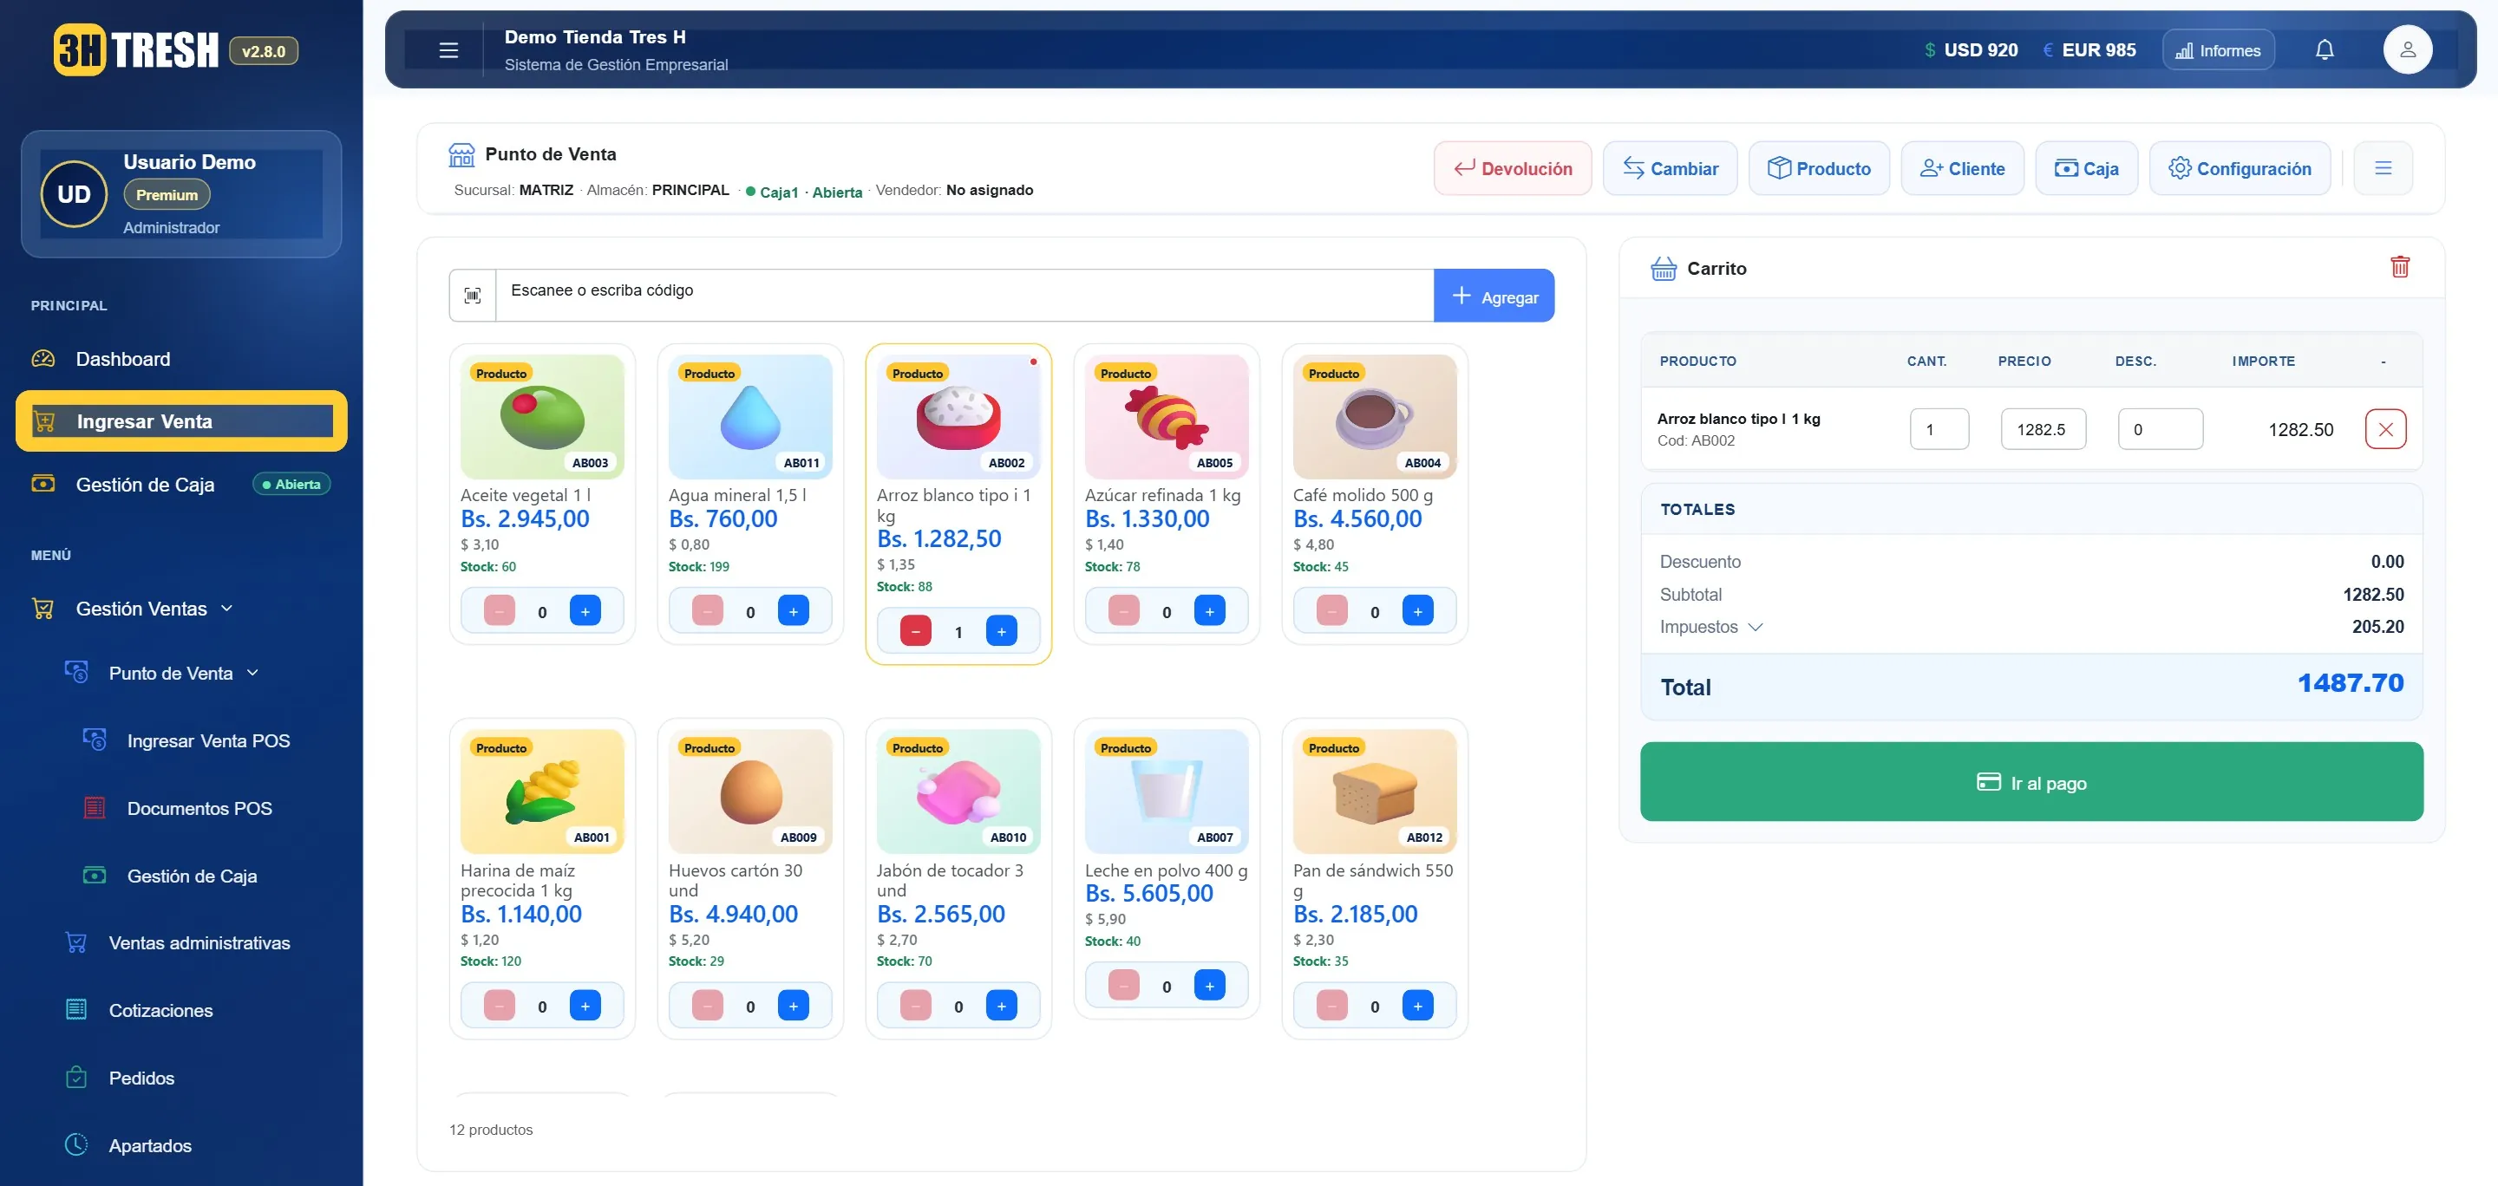Open the notifications bell icon
Screen dimensions: 2498x1186
(x=2325, y=50)
